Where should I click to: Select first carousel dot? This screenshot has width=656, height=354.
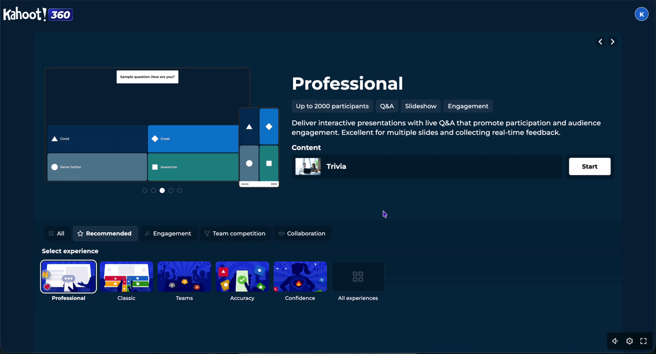[x=145, y=190]
